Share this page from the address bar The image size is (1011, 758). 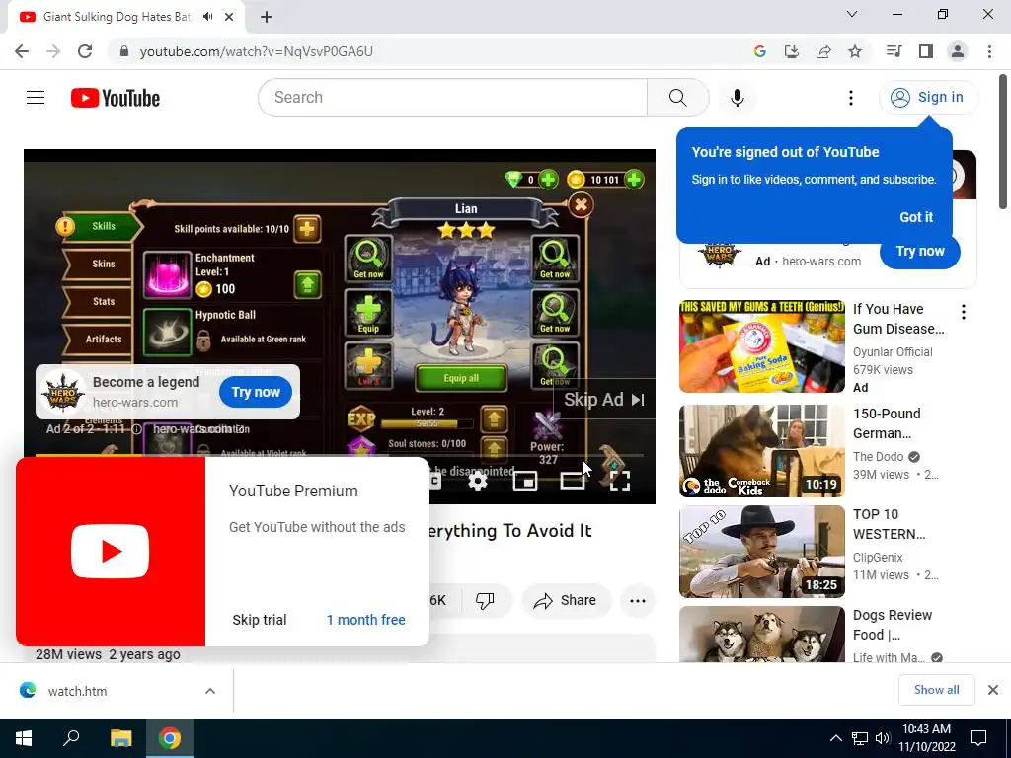[823, 51]
